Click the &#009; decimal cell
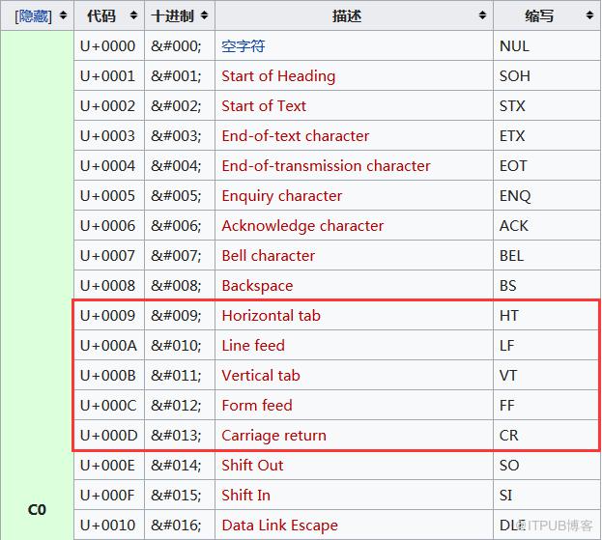This screenshot has width=602, height=540. [180, 316]
